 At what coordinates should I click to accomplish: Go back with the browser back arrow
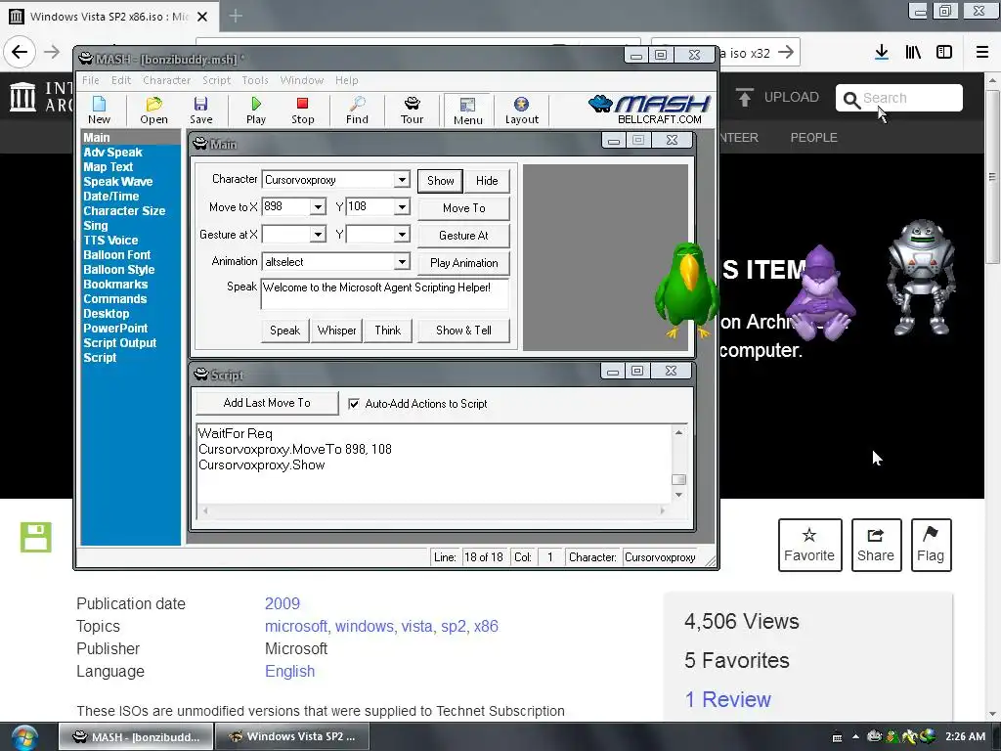20,52
